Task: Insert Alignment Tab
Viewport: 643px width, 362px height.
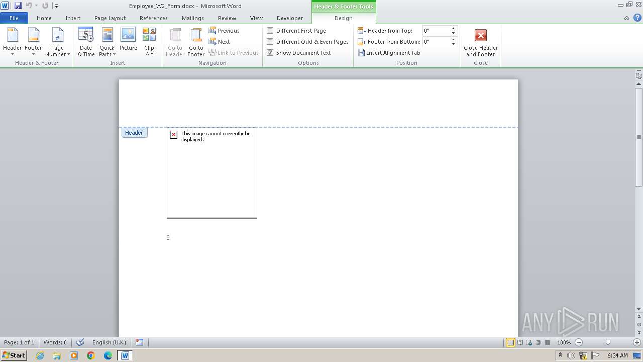Action: (x=389, y=53)
